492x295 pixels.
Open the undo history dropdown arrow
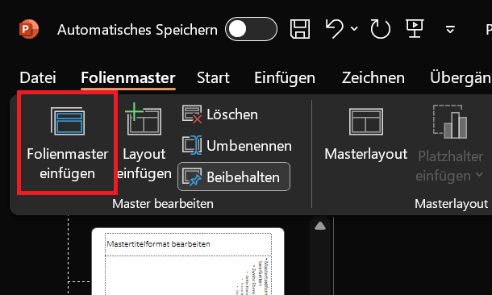354,29
